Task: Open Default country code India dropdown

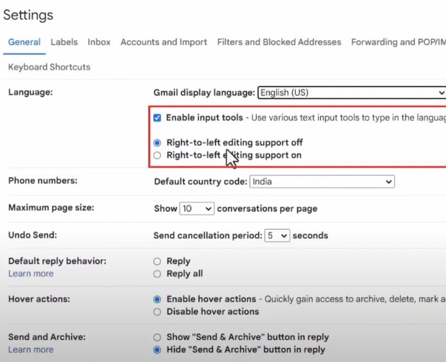Action: pyautogui.click(x=322, y=181)
